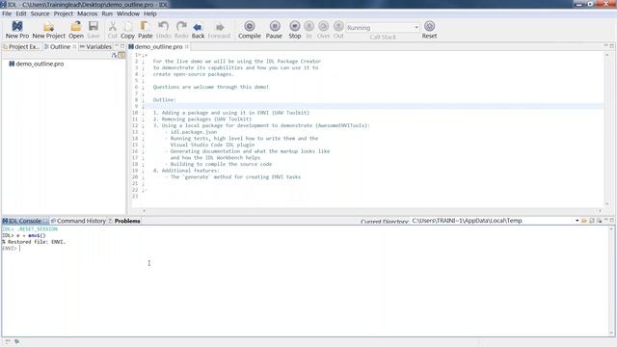Click the Compile toolbar icon

click(x=250, y=26)
